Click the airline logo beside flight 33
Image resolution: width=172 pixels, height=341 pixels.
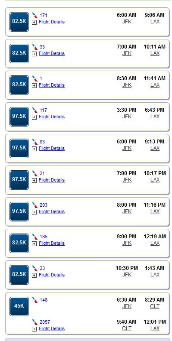click(x=34, y=47)
